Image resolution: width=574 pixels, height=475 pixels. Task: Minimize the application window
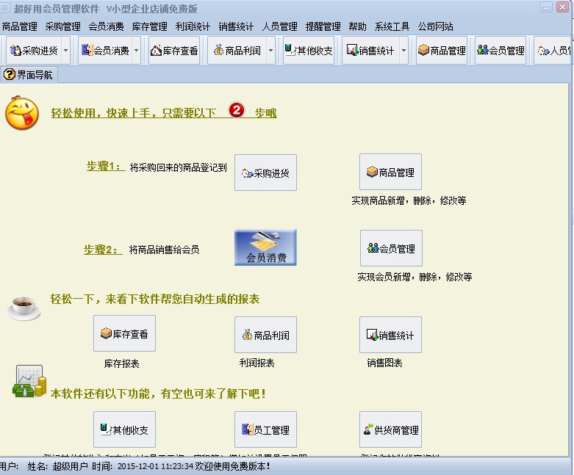pos(546,7)
